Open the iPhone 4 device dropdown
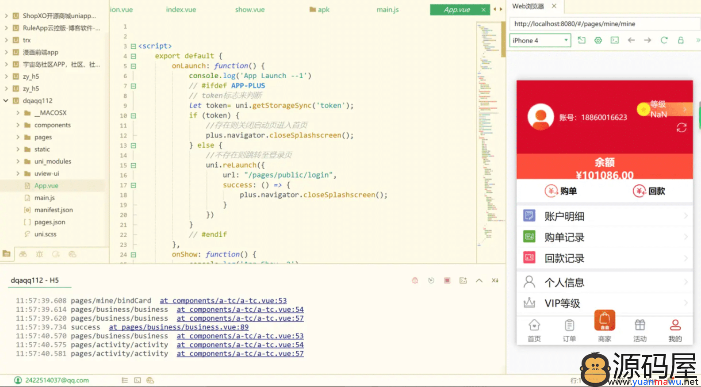Screen dimensions: 701x387 (x=540, y=40)
